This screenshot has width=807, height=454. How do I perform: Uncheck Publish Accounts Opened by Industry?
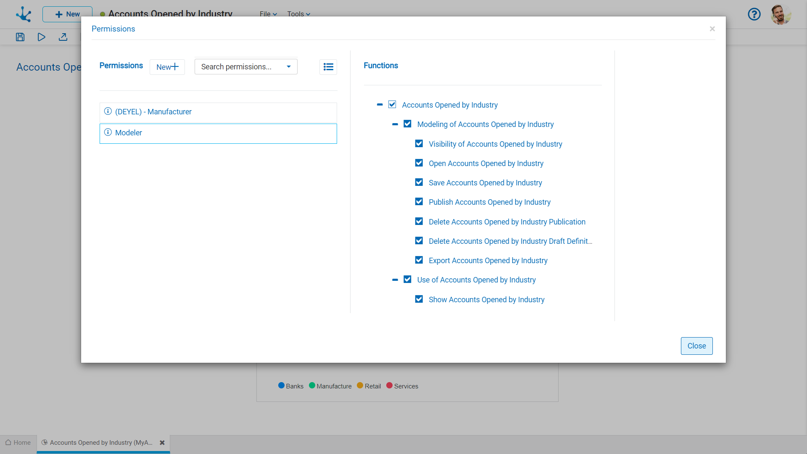[x=419, y=202]
